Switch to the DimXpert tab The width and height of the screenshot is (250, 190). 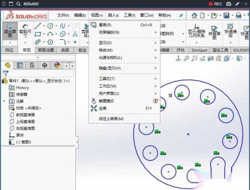coord(199,50)
